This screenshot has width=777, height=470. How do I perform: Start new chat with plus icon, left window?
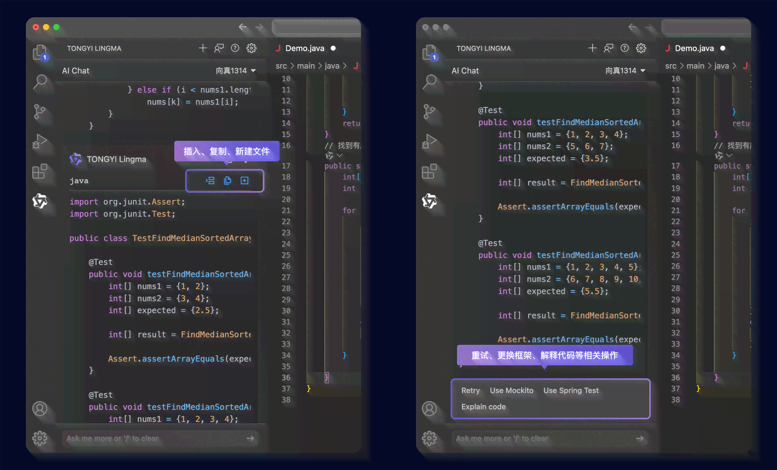click(203, 48)
